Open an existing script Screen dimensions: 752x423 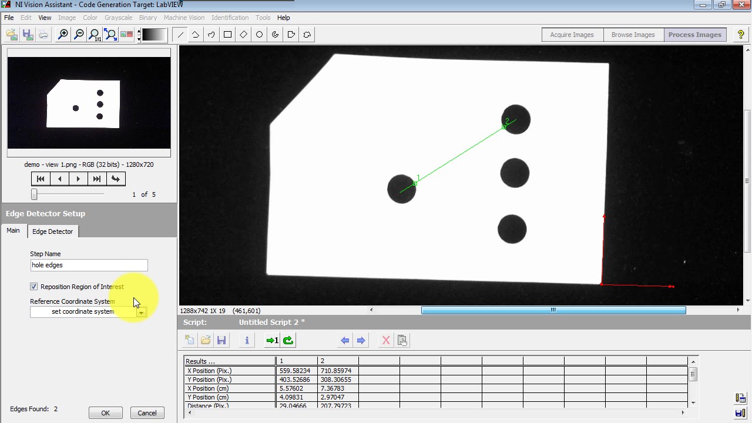(x=206, y=340)
